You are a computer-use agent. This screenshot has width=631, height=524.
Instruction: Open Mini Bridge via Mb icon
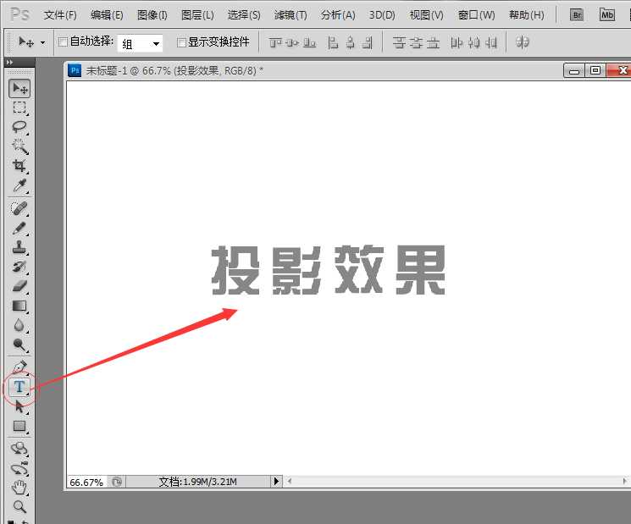point(607,14)
